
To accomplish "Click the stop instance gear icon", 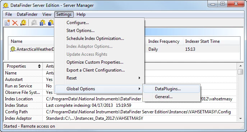I will point(51,23).
